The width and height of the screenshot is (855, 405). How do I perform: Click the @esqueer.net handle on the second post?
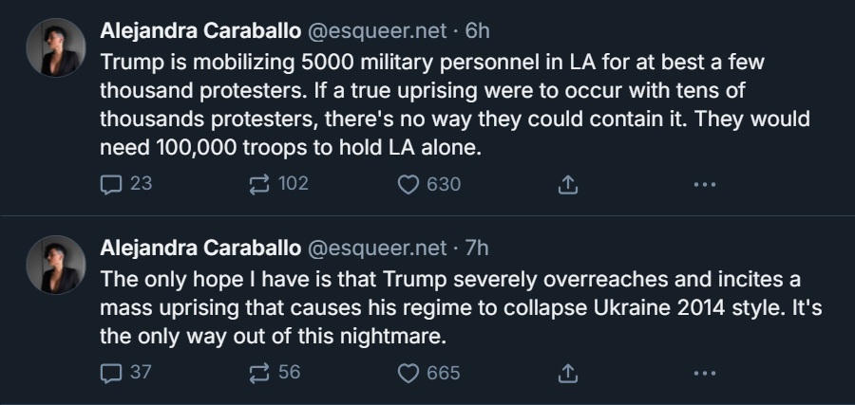click(376, 249)
